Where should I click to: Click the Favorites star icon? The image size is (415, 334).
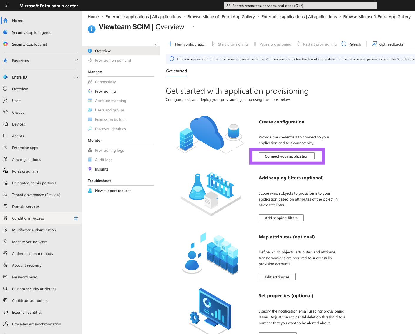pos(5,61)
